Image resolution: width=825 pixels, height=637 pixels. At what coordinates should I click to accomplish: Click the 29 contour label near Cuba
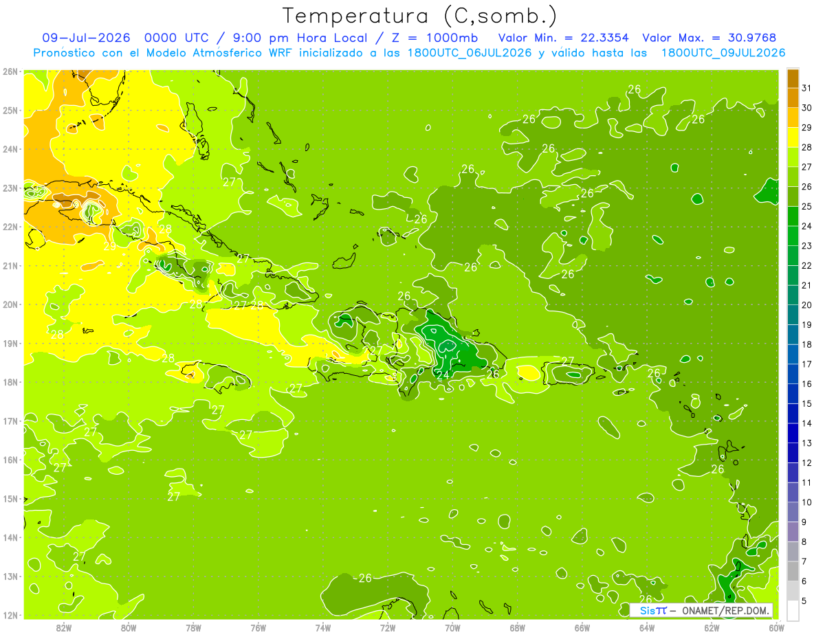tap(111, 246)
